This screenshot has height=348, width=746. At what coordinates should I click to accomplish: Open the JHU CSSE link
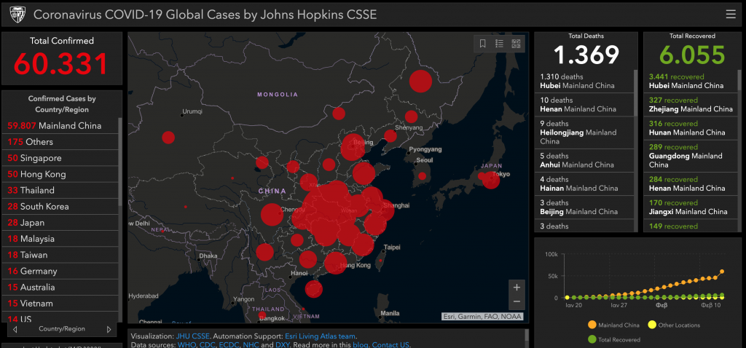coord(192,336)
